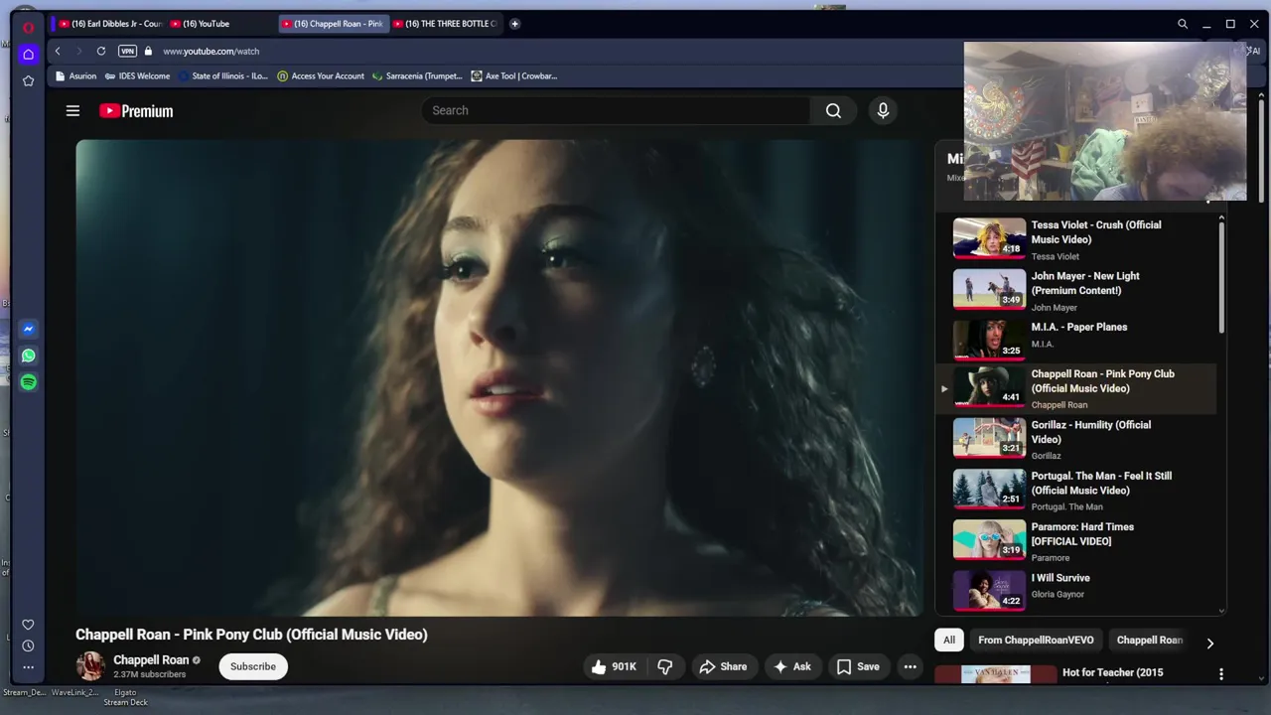Viewport: 1271px width, 715px height.
Task: Click the search magnifier button
Action: coord(833,110)
